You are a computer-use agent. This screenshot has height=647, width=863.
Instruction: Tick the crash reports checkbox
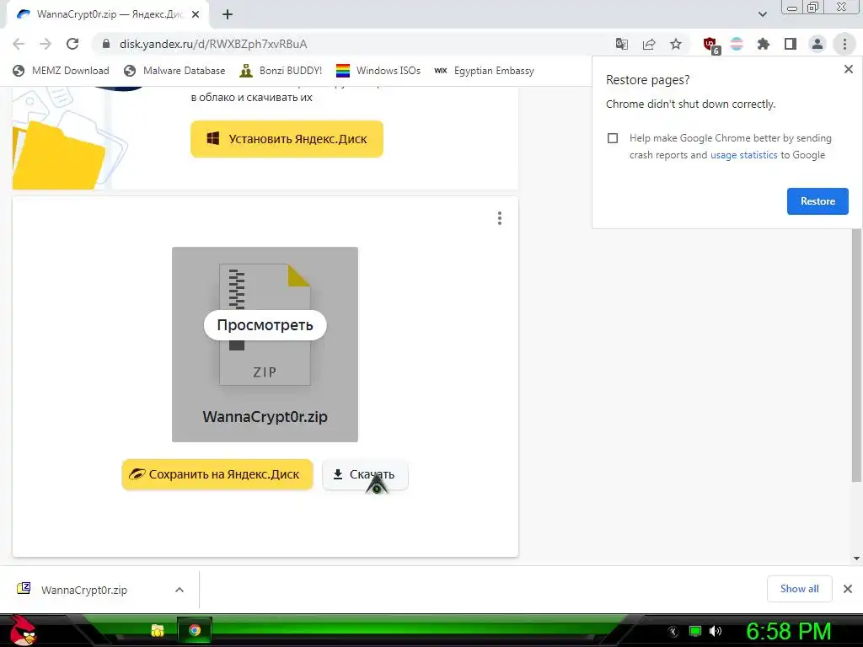coord(613,138)
